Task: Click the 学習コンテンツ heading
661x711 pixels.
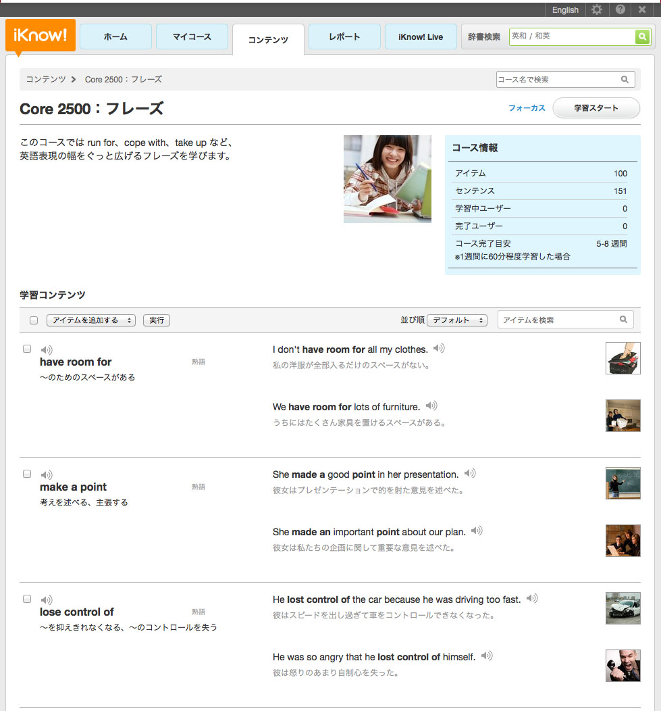Action: point(53,295)
